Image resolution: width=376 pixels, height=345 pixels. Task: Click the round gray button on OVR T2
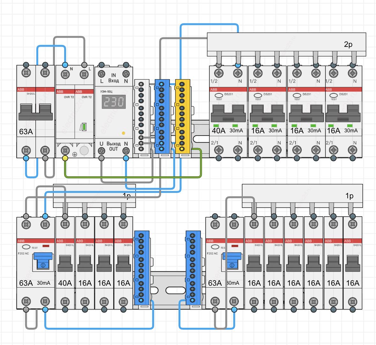point(84,150)
